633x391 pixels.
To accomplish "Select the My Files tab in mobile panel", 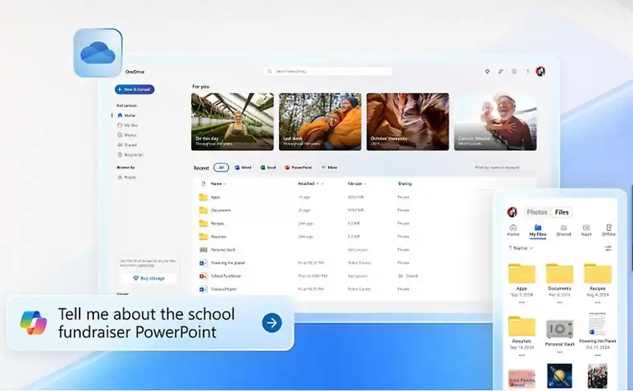I will pos(538,230).
